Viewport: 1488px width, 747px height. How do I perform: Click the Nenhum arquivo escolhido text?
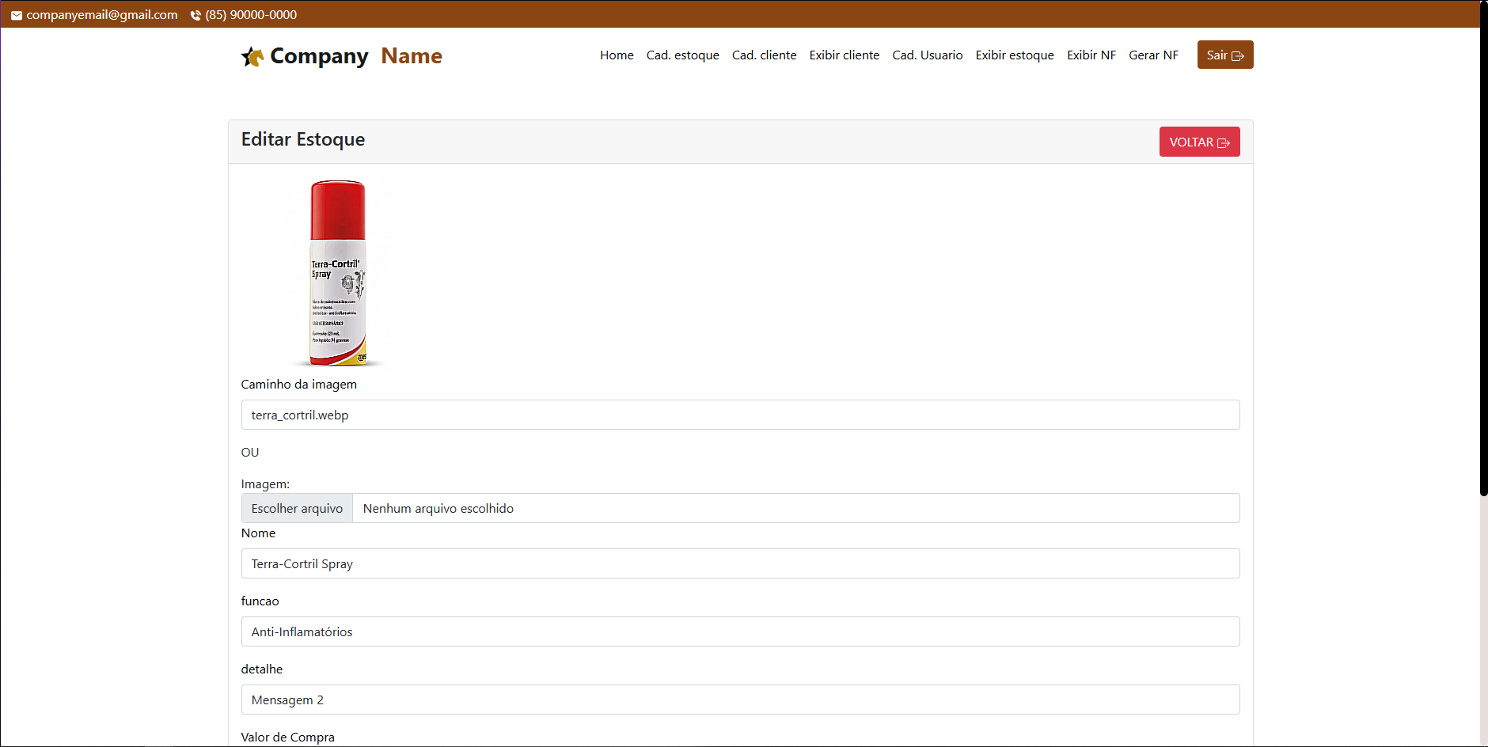(438, 508)
